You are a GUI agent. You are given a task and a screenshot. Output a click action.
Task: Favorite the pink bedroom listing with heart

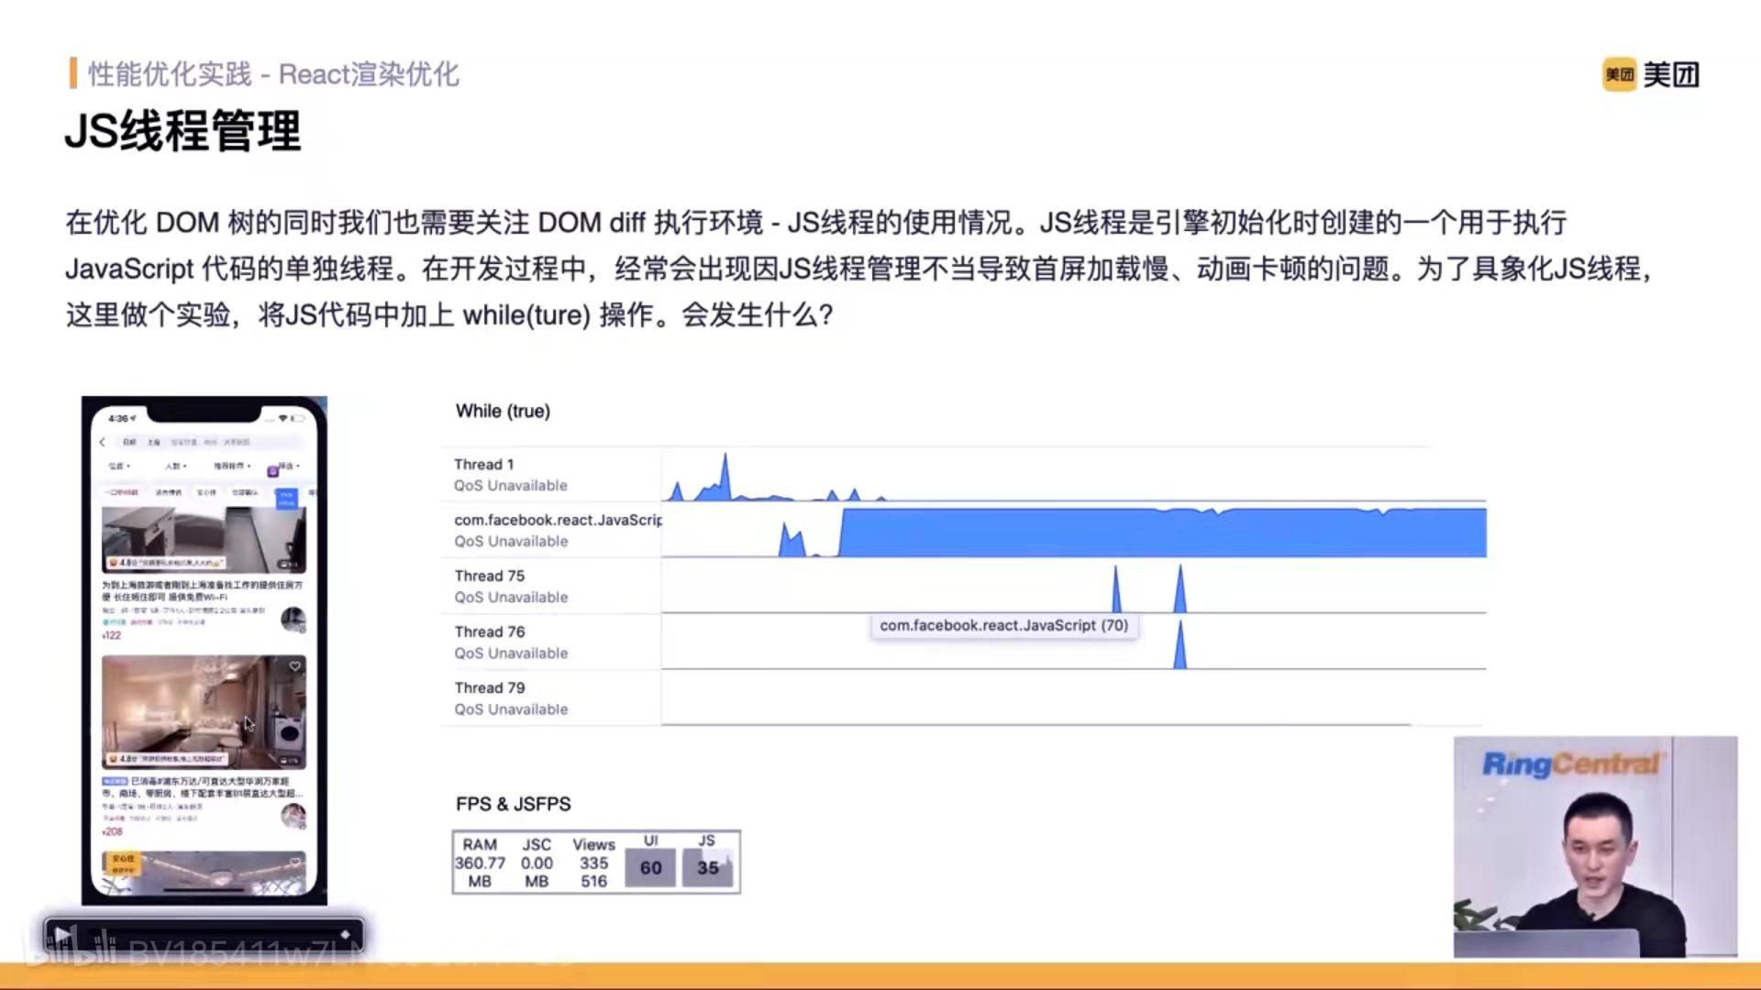pos(295,666)
